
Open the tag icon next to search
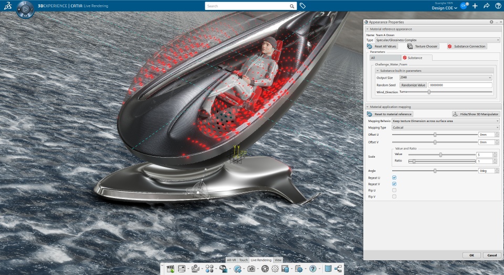click(302, 6)
